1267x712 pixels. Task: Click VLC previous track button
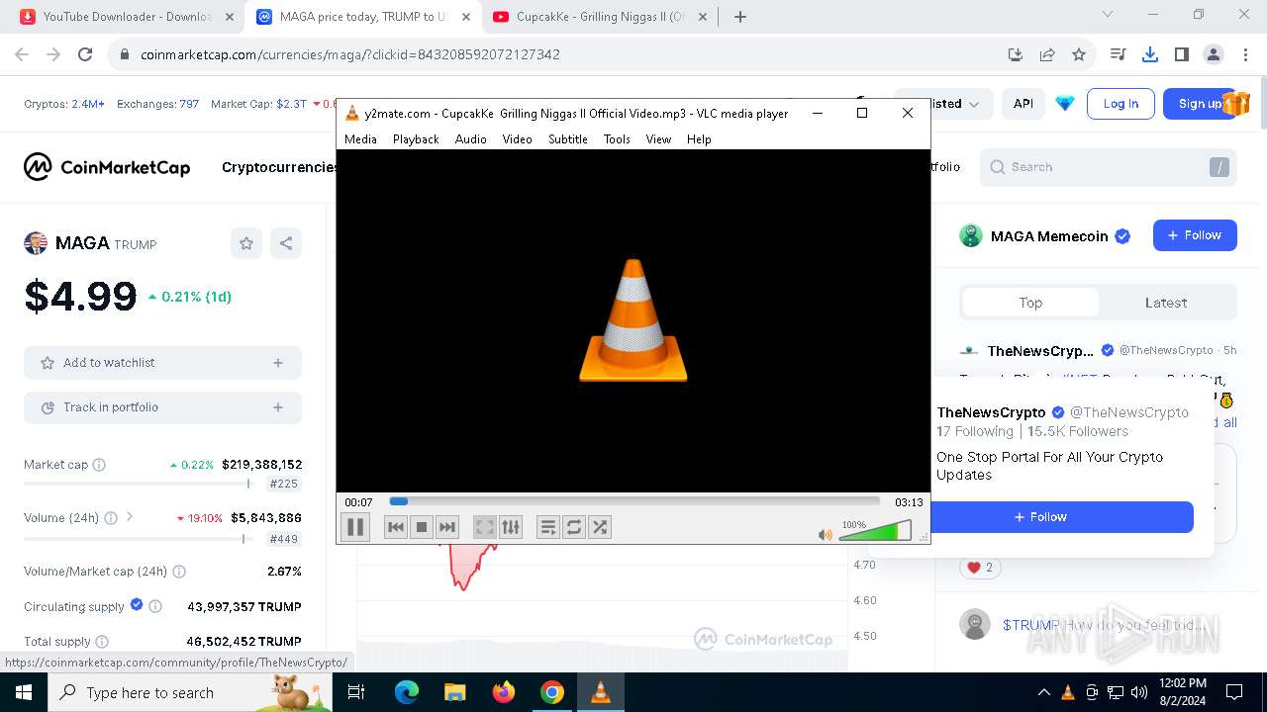point(396,527)
